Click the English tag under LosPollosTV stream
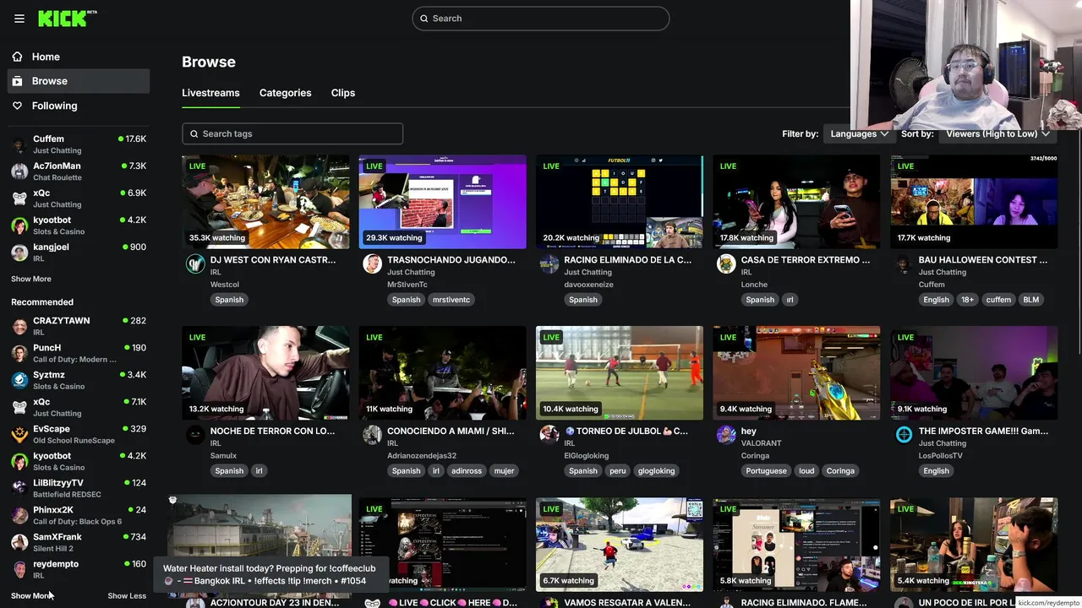 click(936, 471)
